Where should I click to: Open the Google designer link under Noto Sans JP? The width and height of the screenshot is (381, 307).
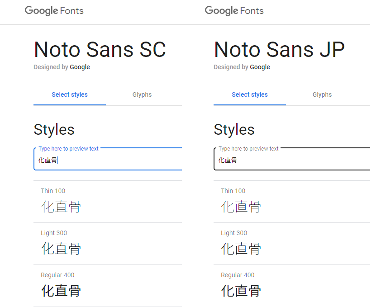[x=260, y=67]
